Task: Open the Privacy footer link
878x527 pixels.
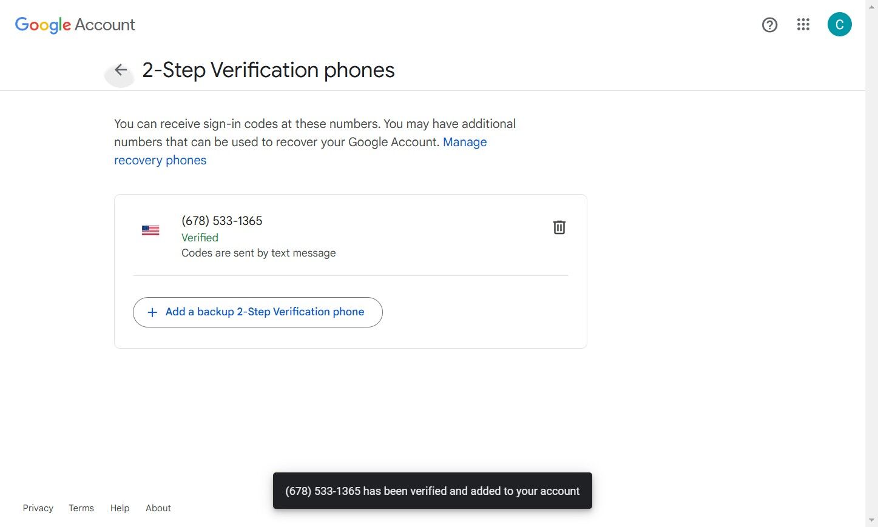Action: point(38,508)
